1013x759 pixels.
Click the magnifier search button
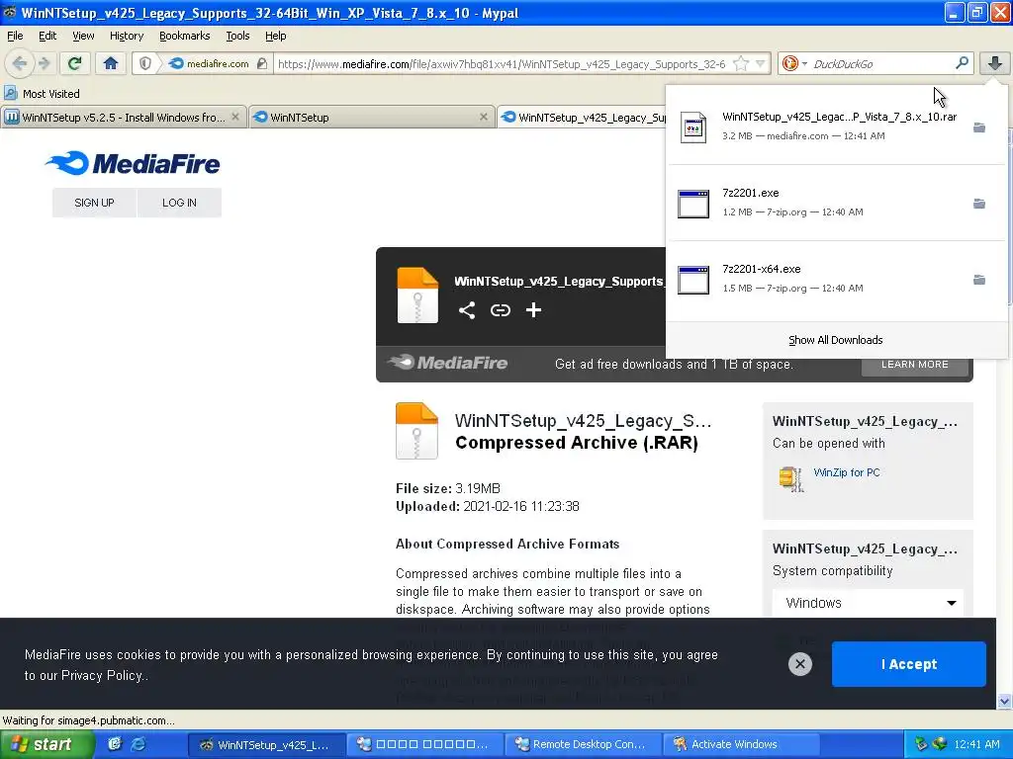962,63
